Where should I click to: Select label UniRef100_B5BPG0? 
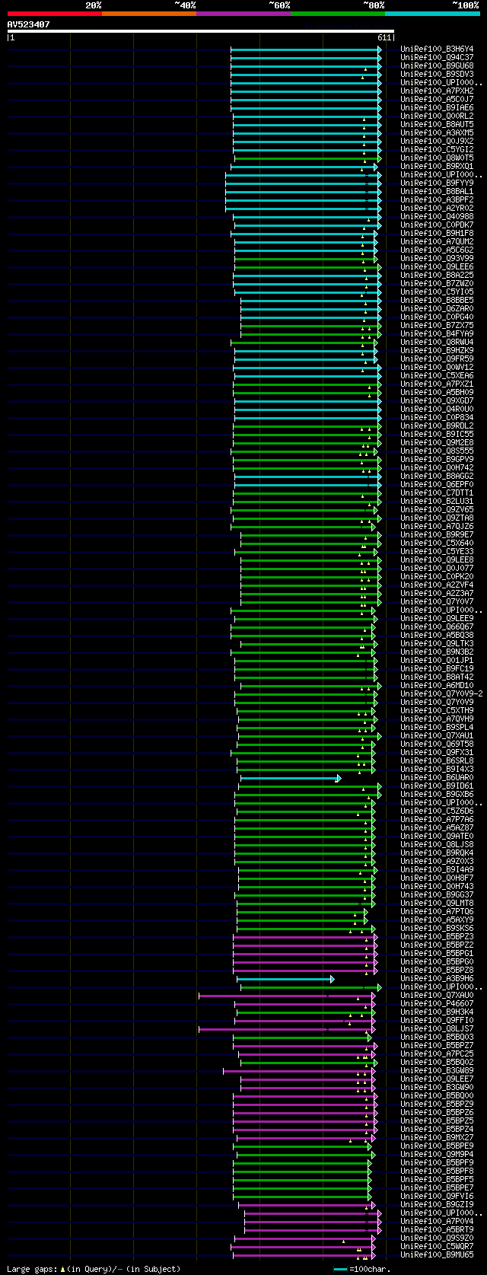[437, 962]
